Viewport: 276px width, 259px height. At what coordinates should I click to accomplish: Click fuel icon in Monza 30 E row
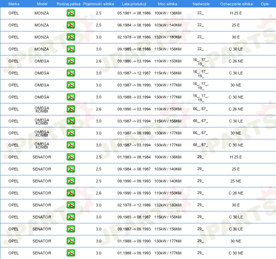[x=71, y=37]
